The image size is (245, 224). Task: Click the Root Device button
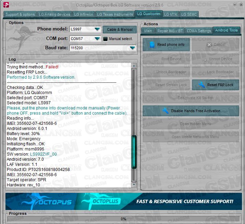[166, 59]
